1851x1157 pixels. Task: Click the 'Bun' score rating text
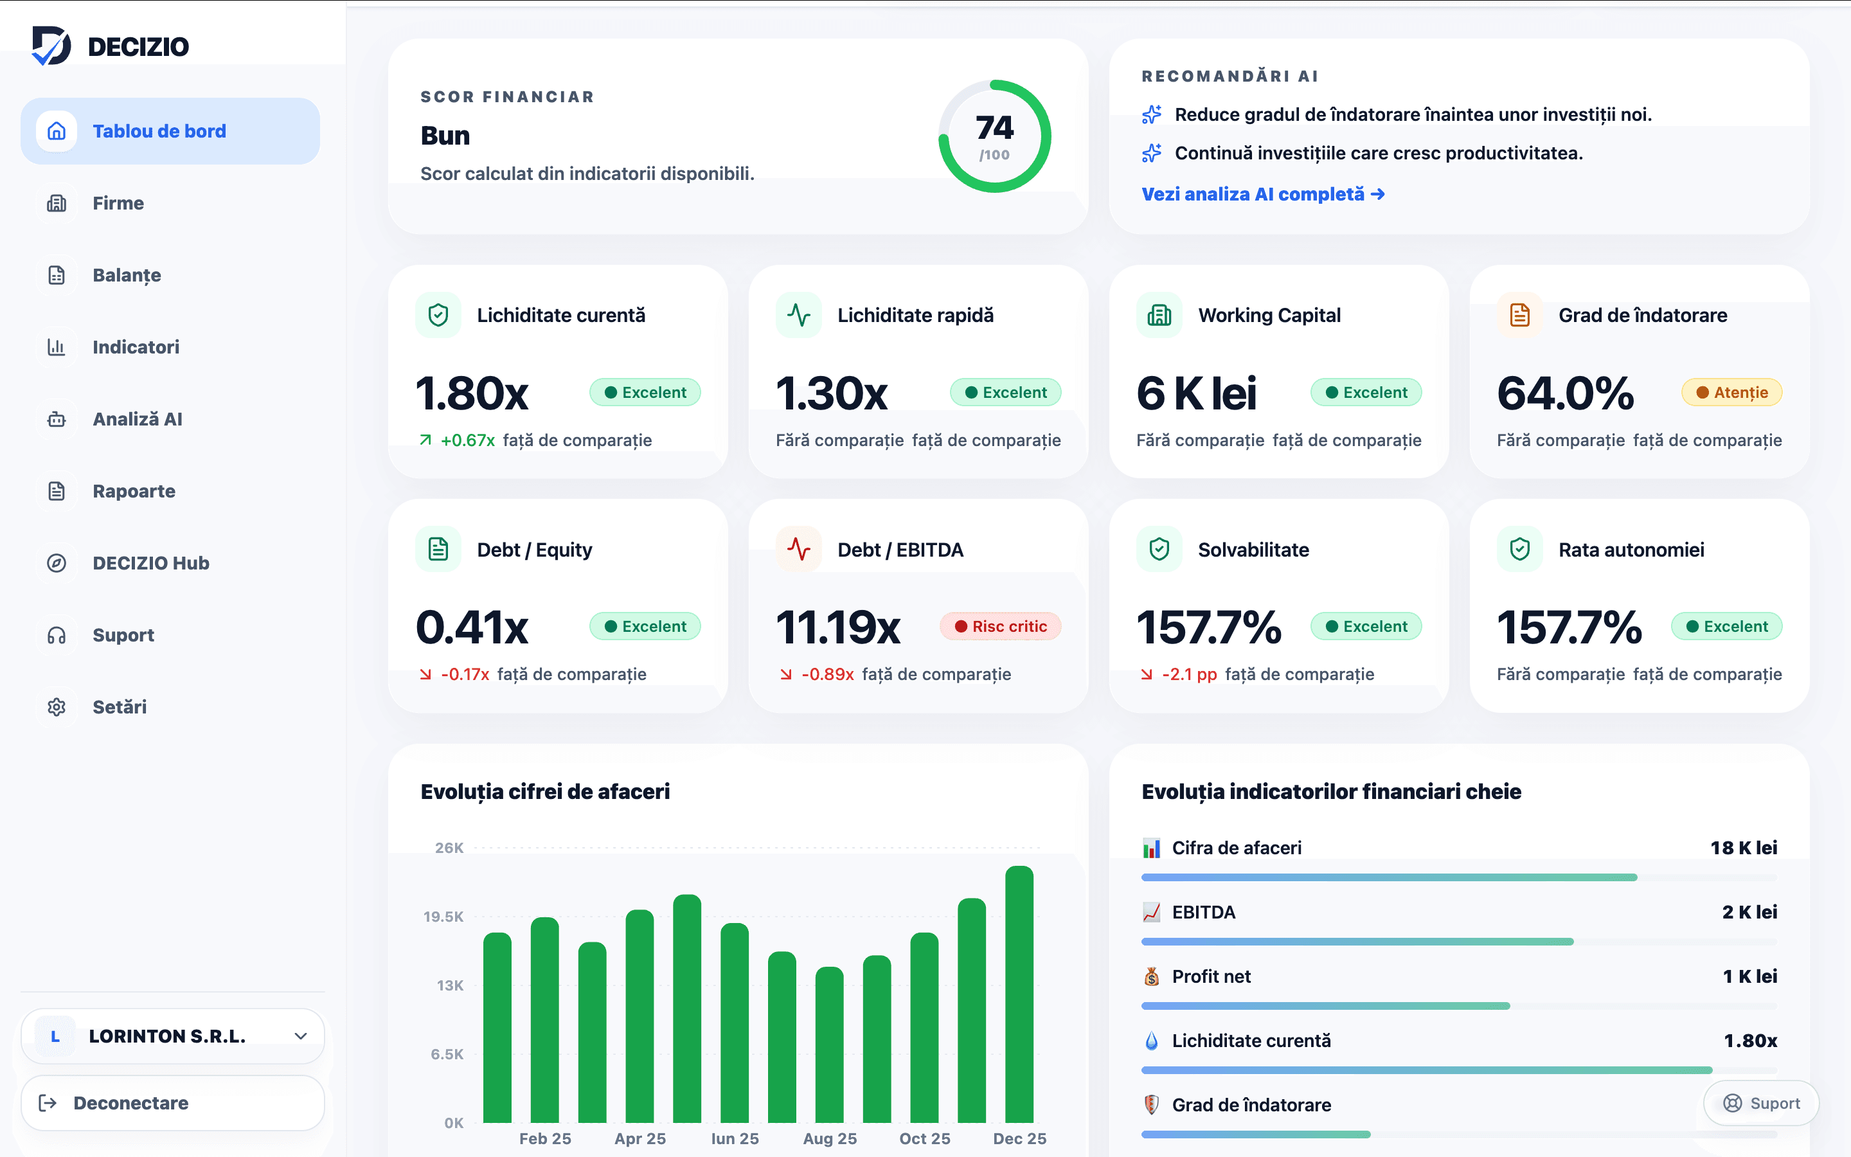point(445,136)
